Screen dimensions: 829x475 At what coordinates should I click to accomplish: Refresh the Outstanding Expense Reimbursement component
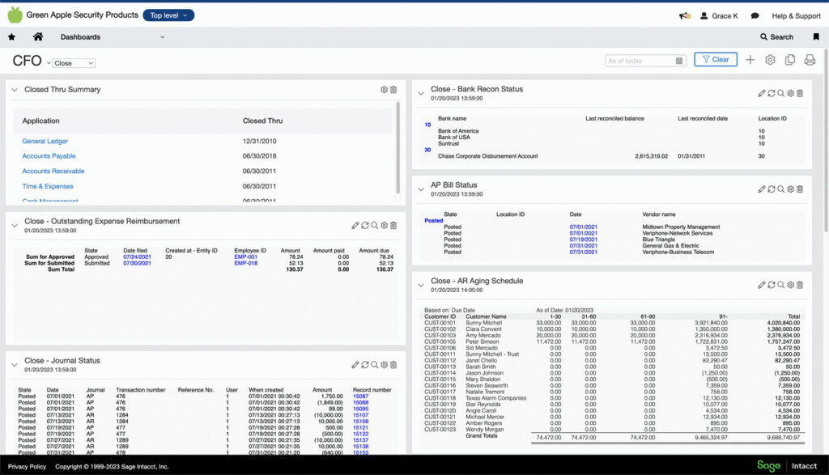365,226
